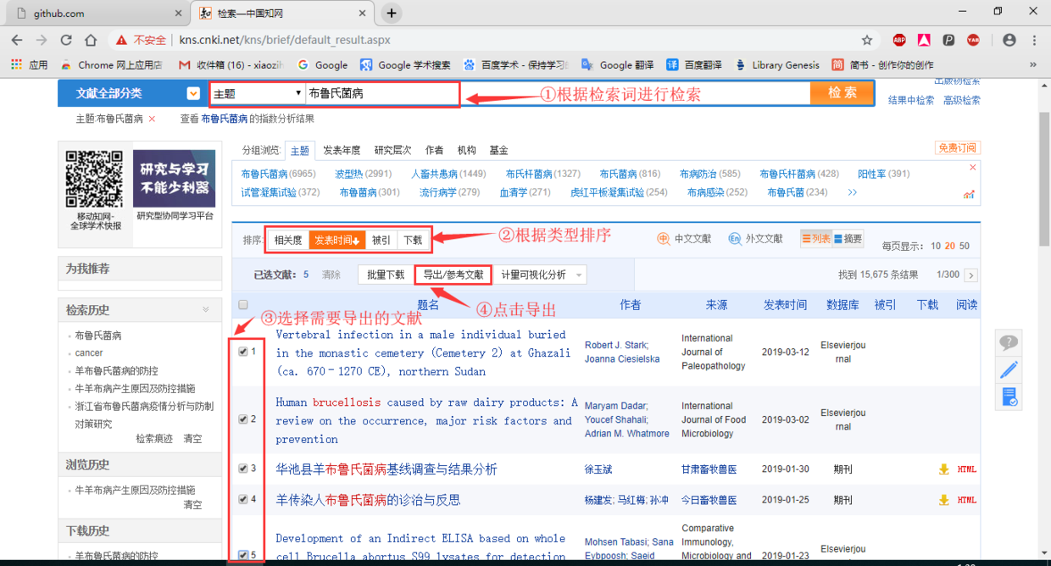This screenshot has width=1051, height=566.
Task: Expand more group topics with >> arrows
Action: [x=852, y=192]
